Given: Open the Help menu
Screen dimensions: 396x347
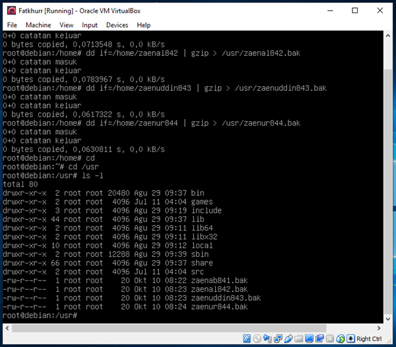Looking at the screenshot, I should coord(144,25).
